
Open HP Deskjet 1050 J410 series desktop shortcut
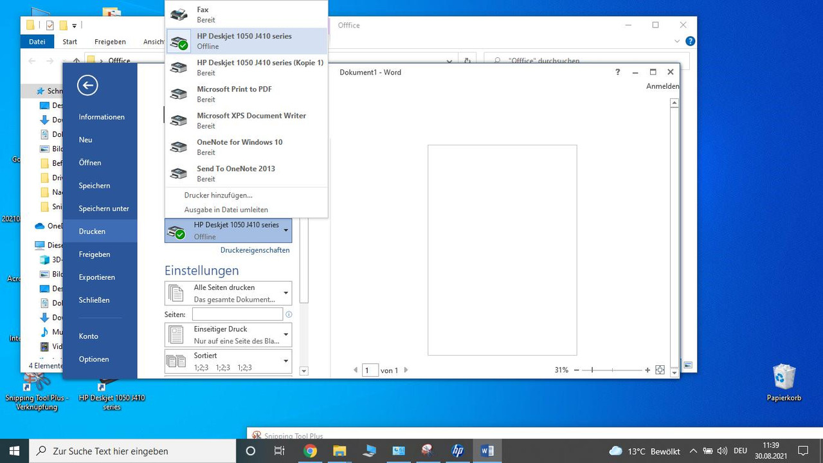coord(112,392)
